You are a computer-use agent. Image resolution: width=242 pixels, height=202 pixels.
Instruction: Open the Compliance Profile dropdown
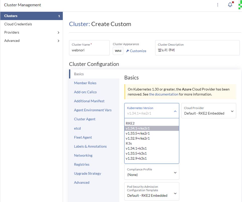152,172
